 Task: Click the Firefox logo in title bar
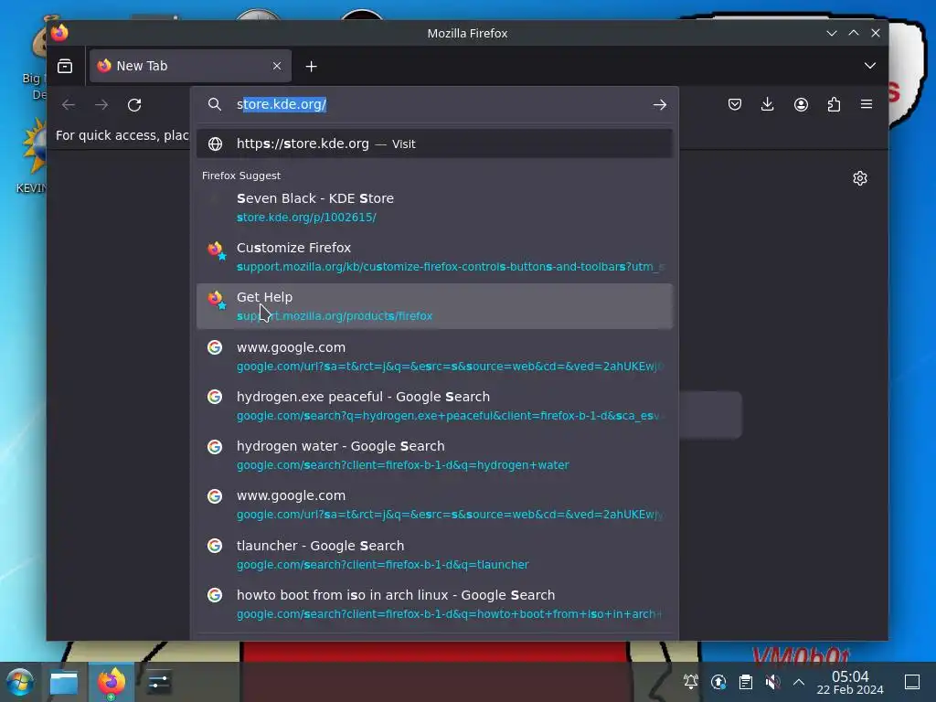click(59, 33)
